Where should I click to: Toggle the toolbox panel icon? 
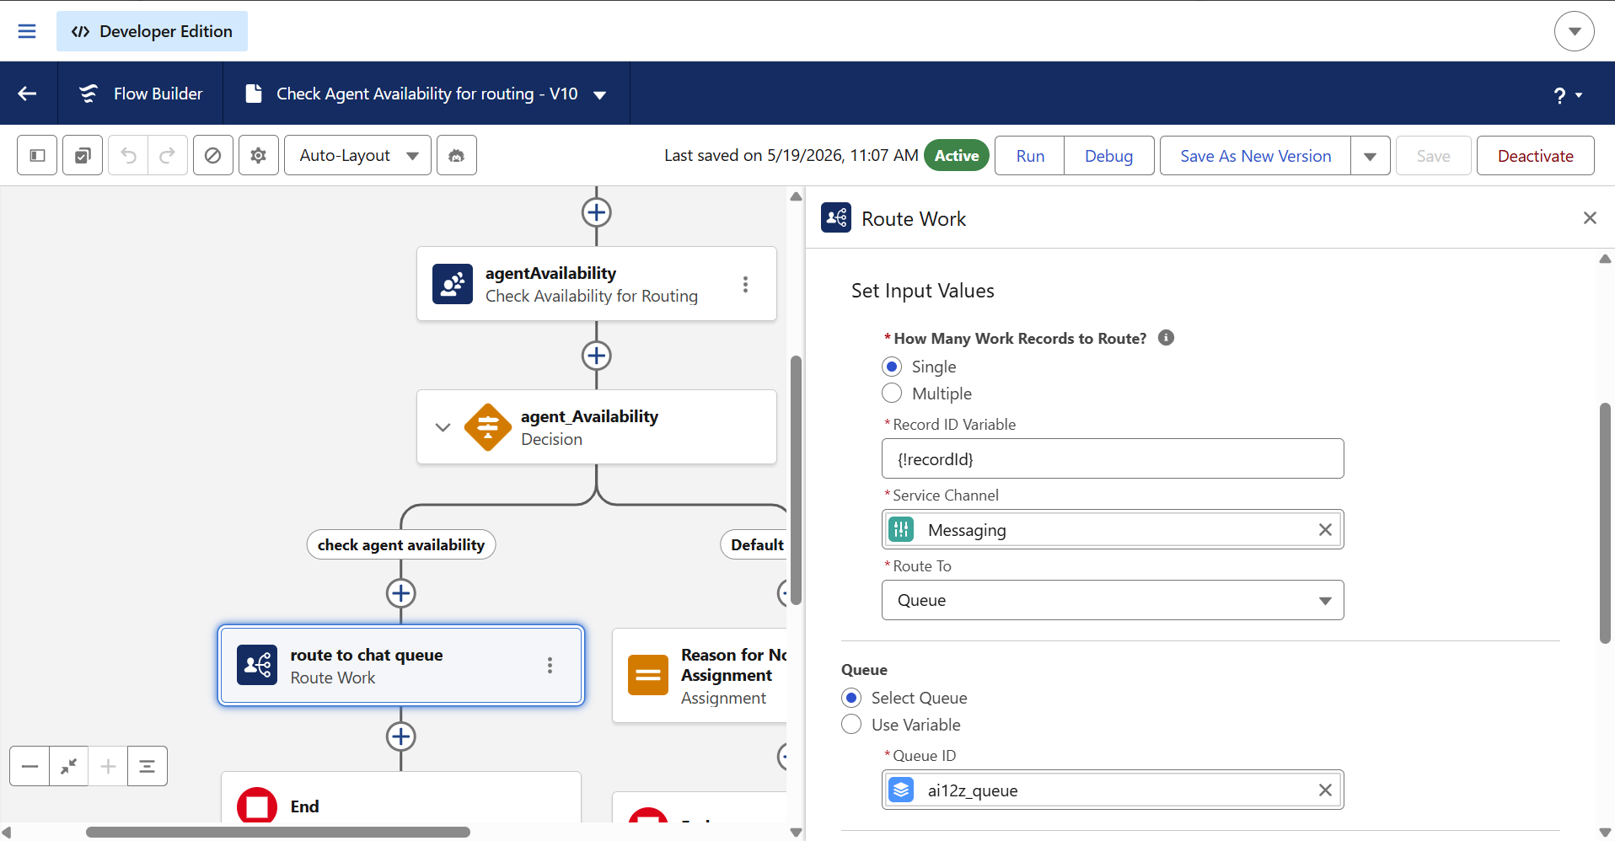pyautogui.click(x=37, y=155)
